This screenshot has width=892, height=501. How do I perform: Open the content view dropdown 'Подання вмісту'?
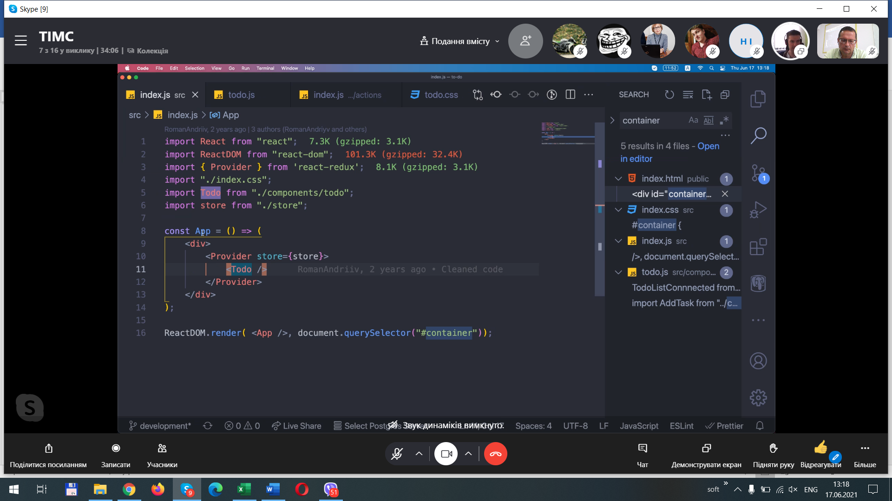click(460, 41)
